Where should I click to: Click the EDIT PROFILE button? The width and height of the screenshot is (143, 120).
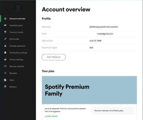click(x=54, y=57)
